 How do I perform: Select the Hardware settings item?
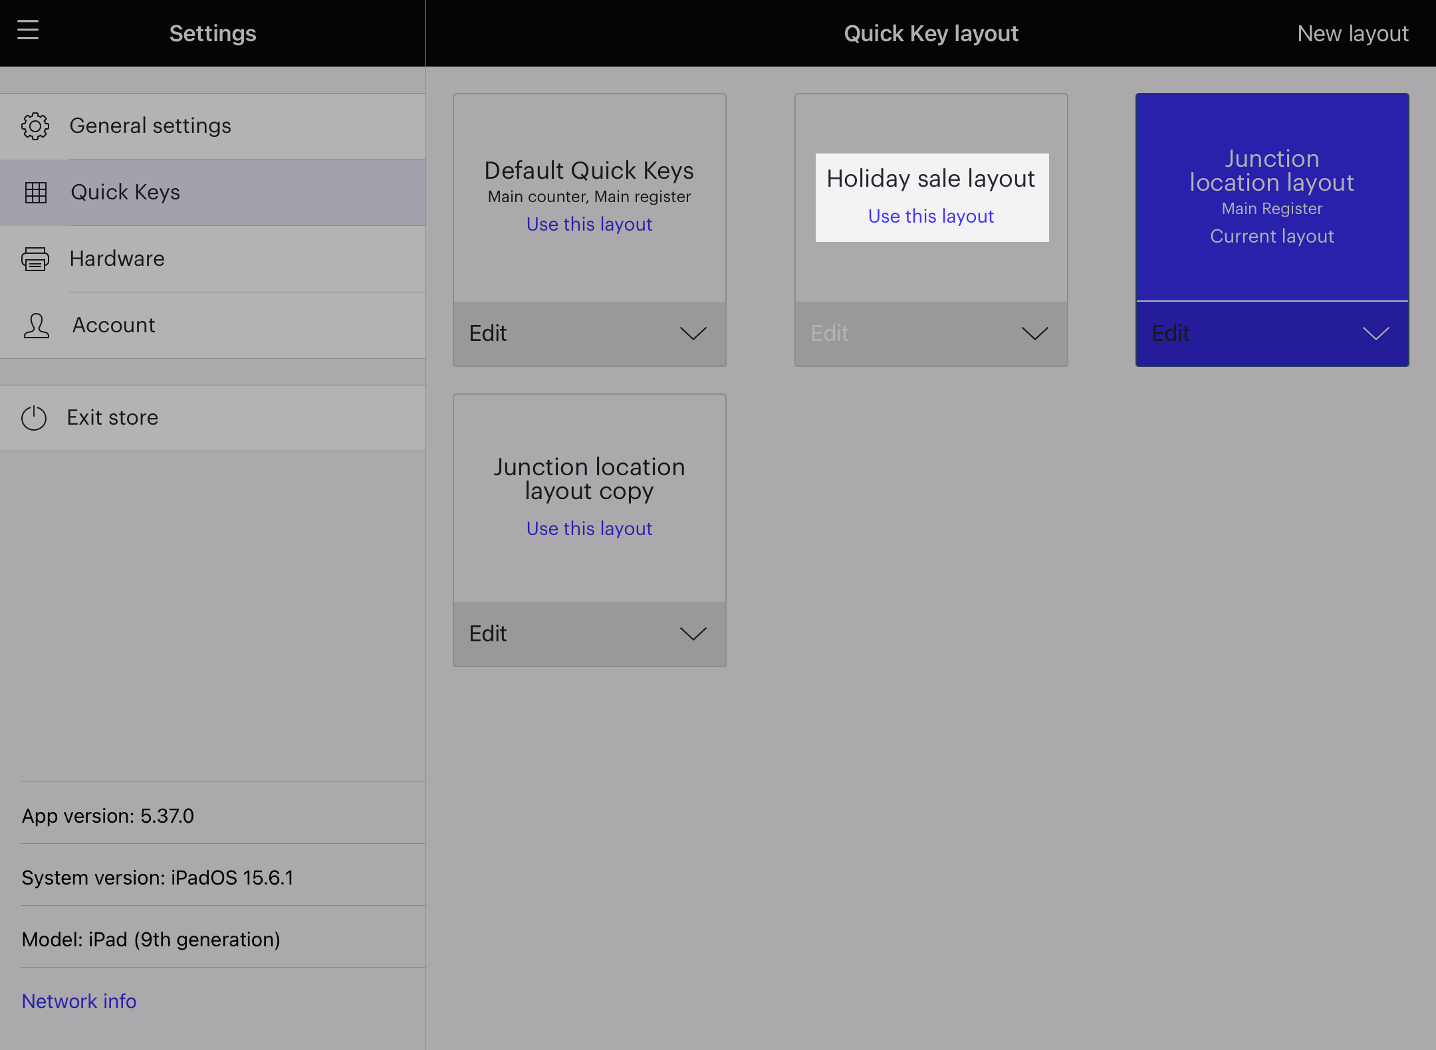117,259
